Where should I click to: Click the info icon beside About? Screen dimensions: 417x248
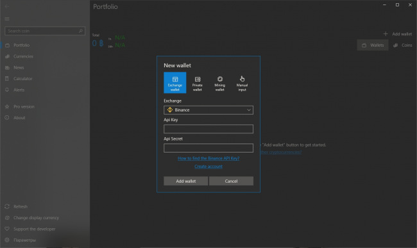[7, 118]
